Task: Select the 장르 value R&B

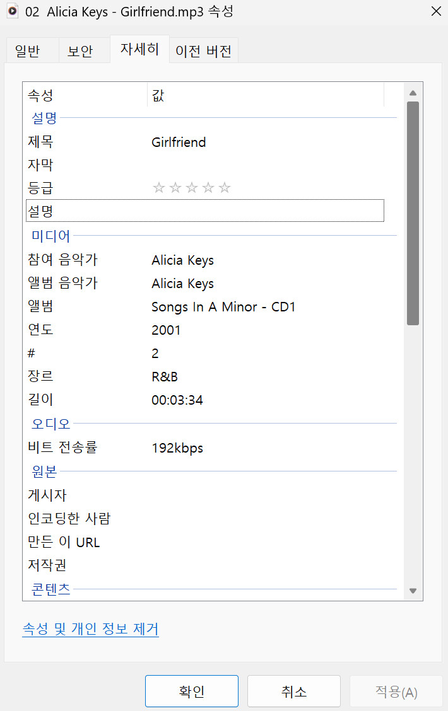Action: pyautogui.click(x=165, y=377)
